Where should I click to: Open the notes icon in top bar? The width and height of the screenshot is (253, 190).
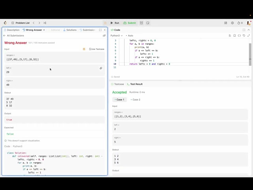[148, 23]
